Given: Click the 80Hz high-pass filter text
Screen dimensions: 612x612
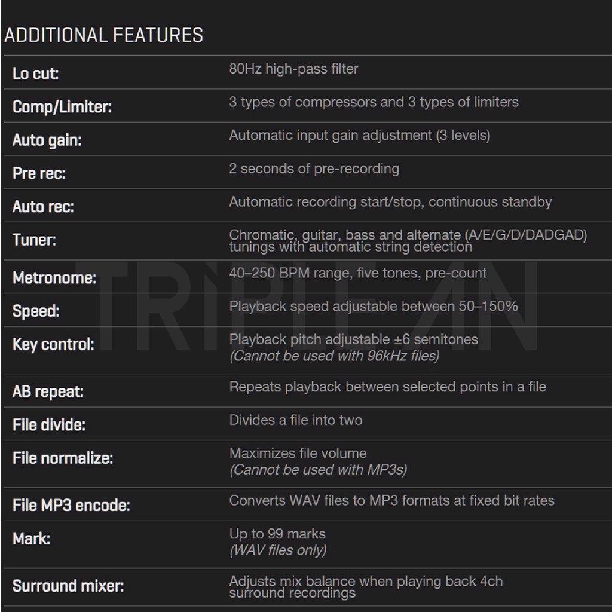Looking at the screenshot, I should point(293,69).
